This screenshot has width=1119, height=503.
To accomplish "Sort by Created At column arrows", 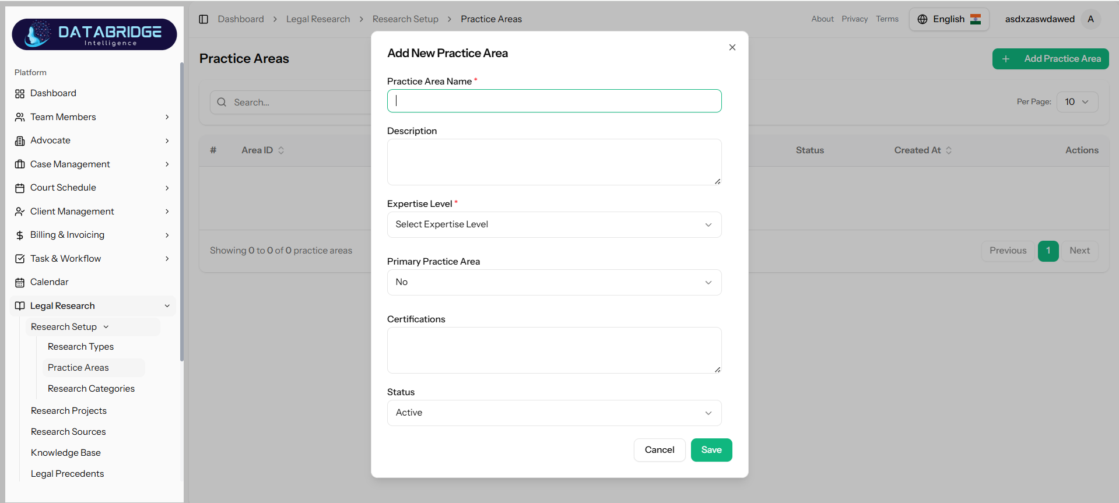I will (x=949, y=150).
